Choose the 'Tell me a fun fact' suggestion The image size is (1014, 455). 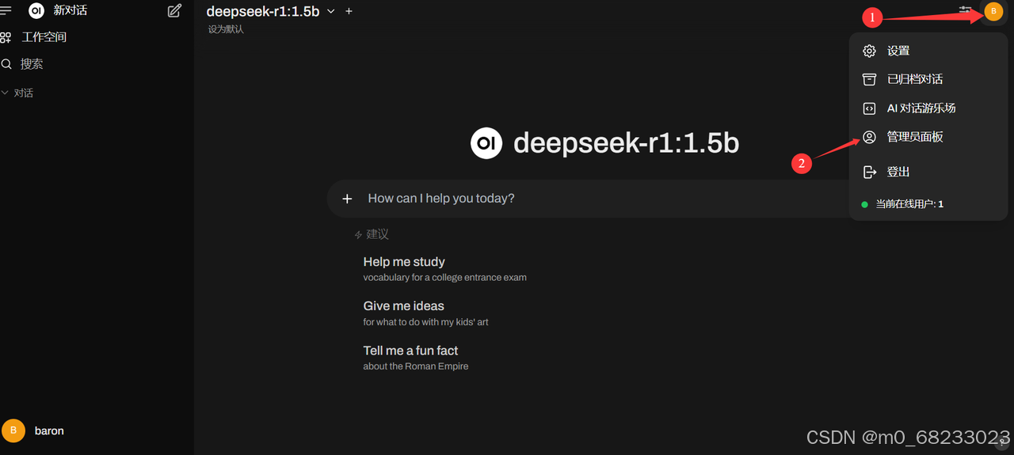pyautogui.click(x=416, y=357)
